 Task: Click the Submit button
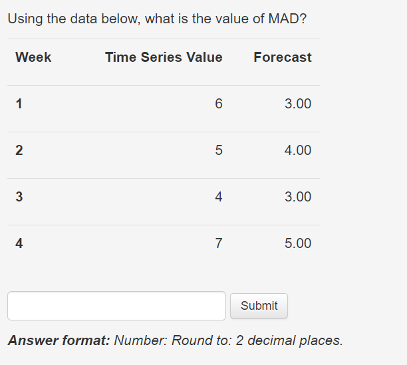[259, 306]
